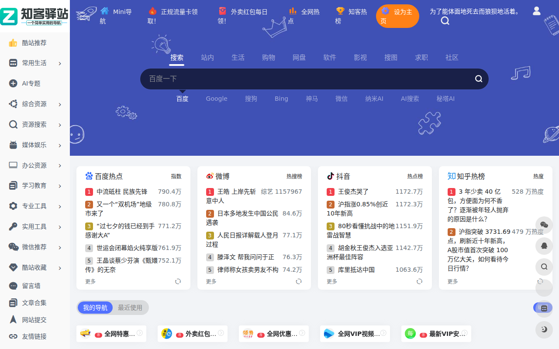Image resolution: width=559 pixels, height=349 pixels.
Task: Click the search submit magnifier in search bar
Action: (479, 79)
